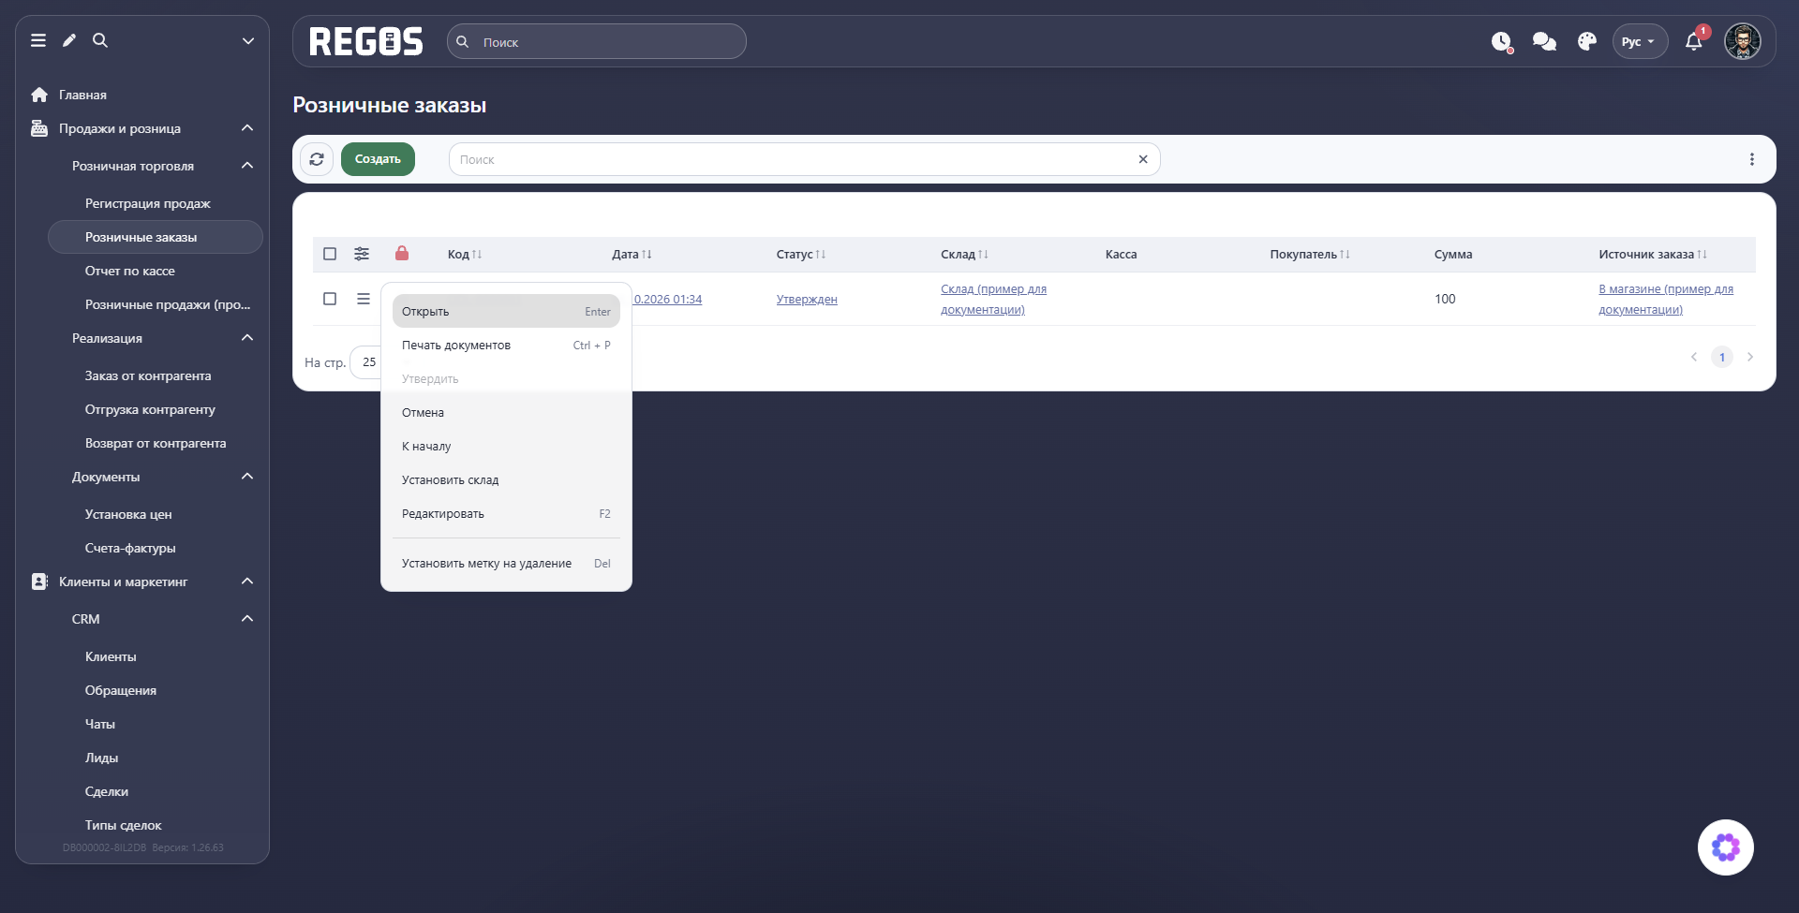Tick the checkbox for the order row
Viewport: 1799px width, 913px height.
(x=330, y=299)
